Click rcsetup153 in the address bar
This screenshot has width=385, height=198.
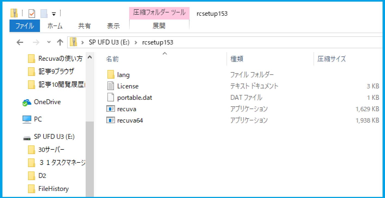coord(158,43)
